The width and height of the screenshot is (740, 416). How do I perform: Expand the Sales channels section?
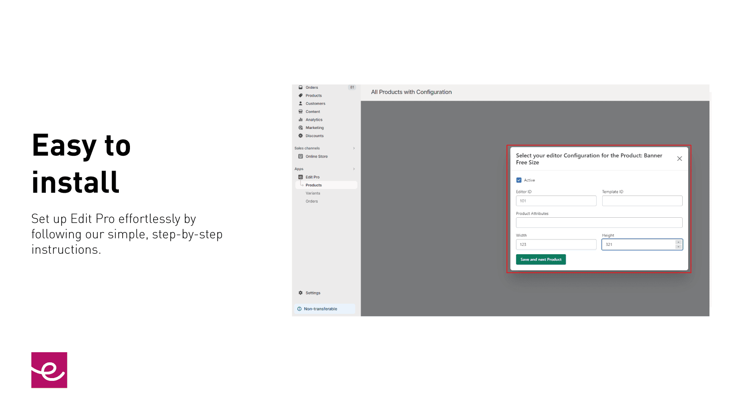coord(354,148)
